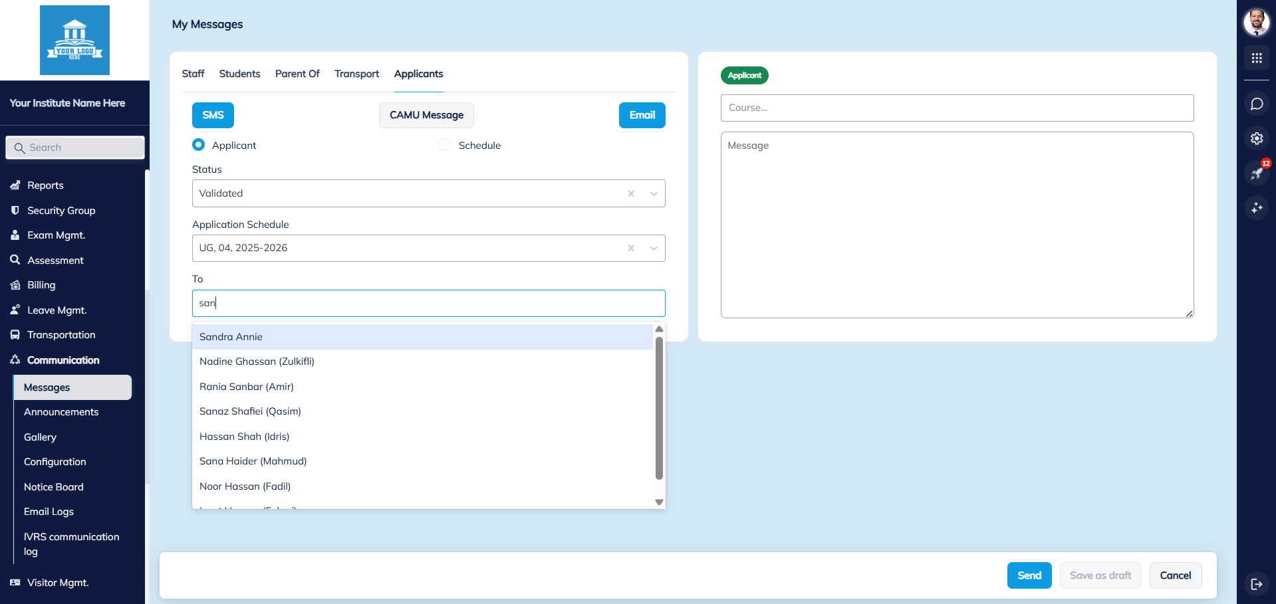
Task: Click the Send button
Action: (x=1029, y=575)
